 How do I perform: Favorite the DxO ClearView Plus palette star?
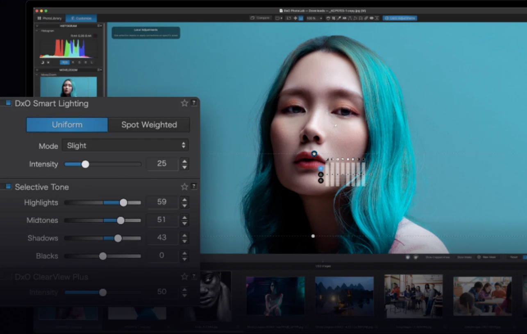pyautogui.click(x=184, y=277)
